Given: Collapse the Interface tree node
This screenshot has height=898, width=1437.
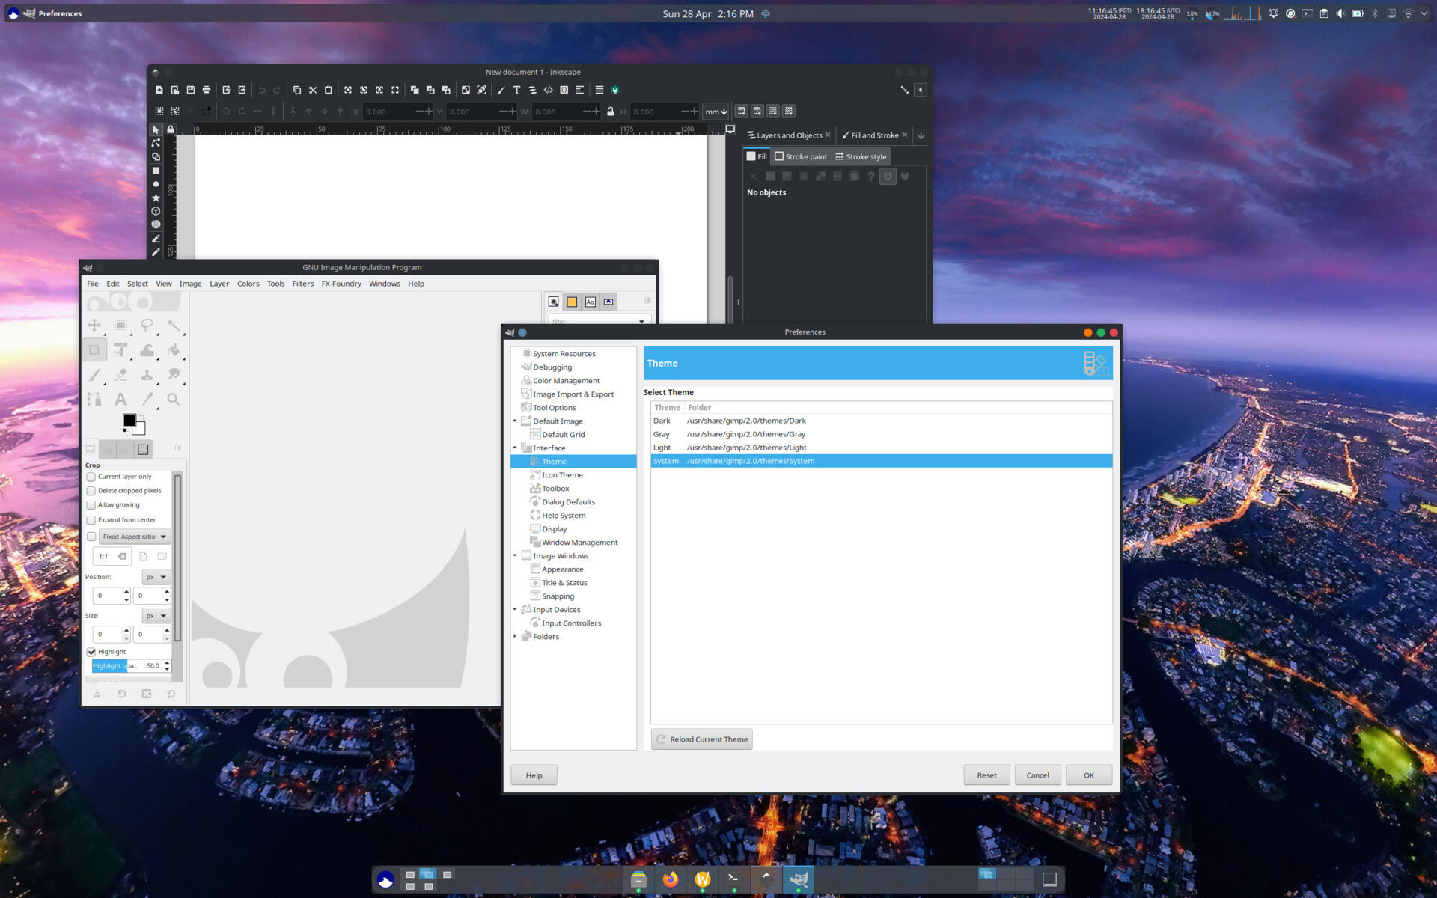Looking at the screenshot, I should (515, 448).
